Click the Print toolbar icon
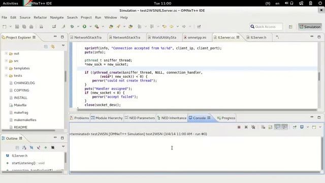The width and height of the screenshot is (325, 183). (31, 26)
